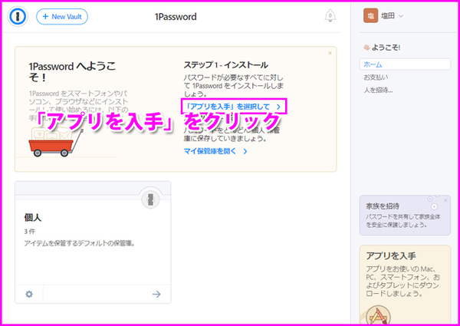The image size is (460, 326).
Task: Click the 個人 vault title
Action: (x=32, y=217)
